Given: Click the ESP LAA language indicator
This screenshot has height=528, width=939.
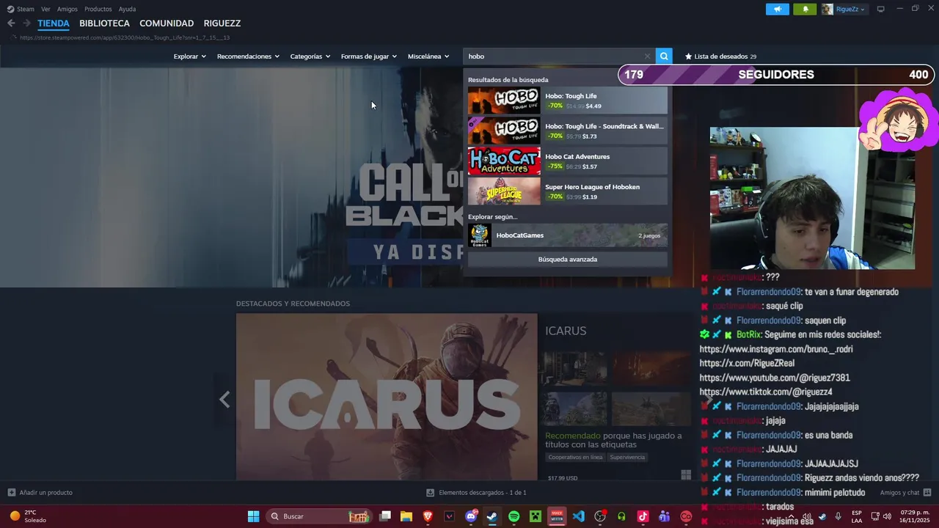Looking at the screenshot, I should (x=857, y=516).
